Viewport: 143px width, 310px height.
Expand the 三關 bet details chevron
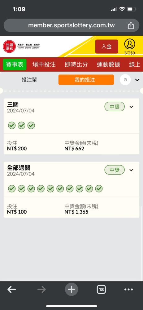click(x=131, y=107)
